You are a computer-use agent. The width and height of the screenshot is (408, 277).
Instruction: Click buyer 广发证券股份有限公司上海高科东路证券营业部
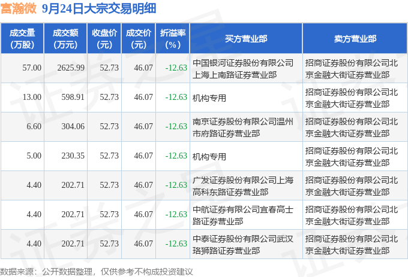pos(243,186)
